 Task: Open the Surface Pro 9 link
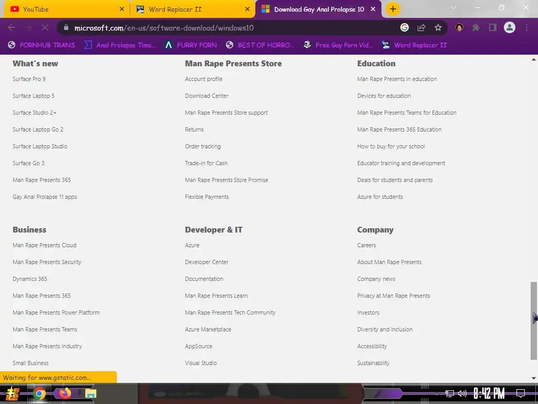[x=29, y=79]
